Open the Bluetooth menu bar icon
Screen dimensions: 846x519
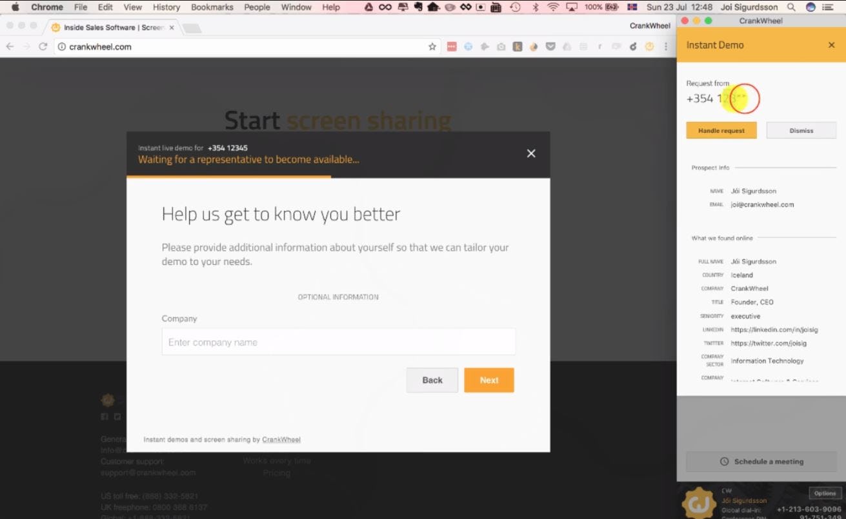[536, 7]
